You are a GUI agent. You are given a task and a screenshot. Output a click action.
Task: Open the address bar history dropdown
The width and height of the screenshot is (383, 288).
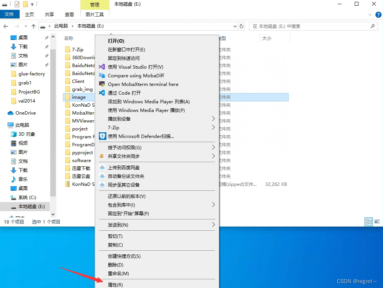(235, 26)
